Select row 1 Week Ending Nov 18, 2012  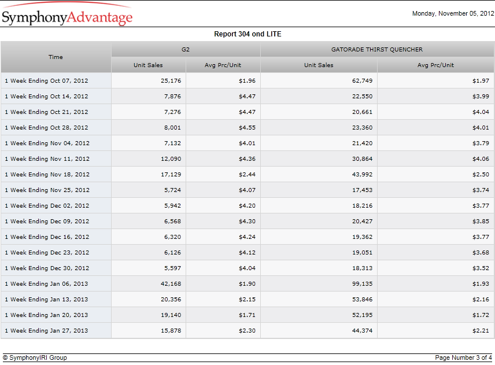coord(247,174)
